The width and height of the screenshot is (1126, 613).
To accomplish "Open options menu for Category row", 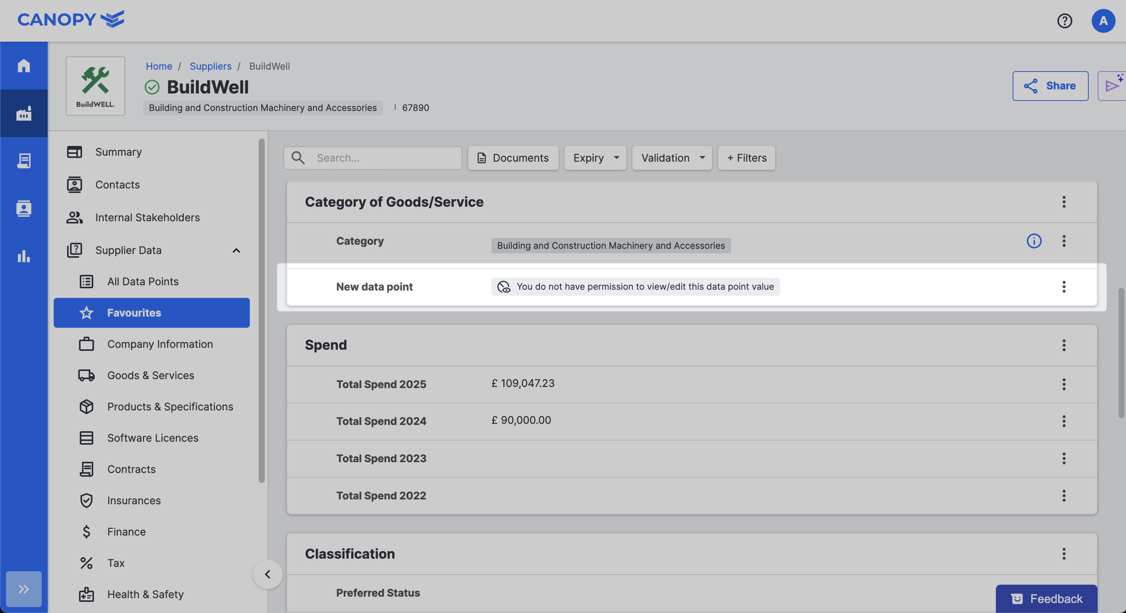I will click(1064, 241).
